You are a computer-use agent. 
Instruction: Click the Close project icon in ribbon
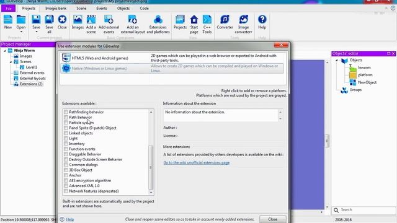(62, 20)
